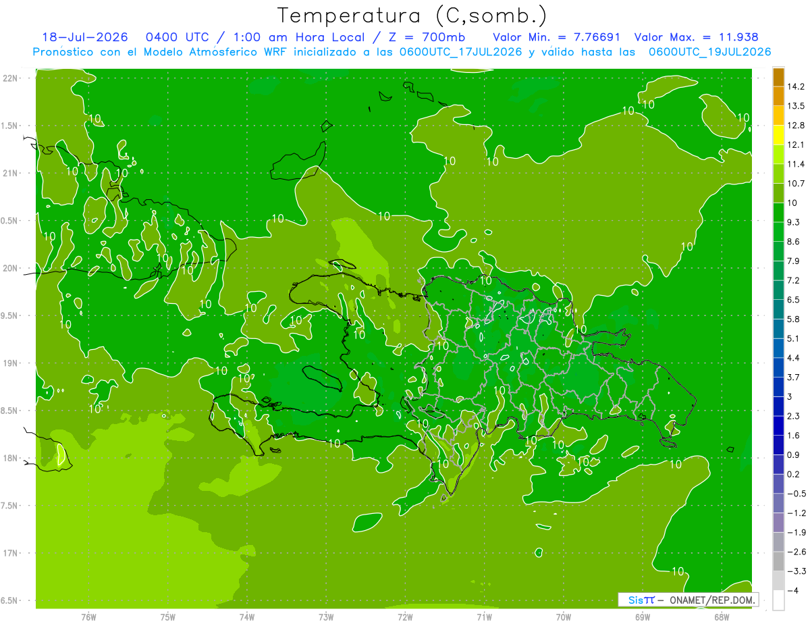Click the legend value 5.8

[794, 319]
